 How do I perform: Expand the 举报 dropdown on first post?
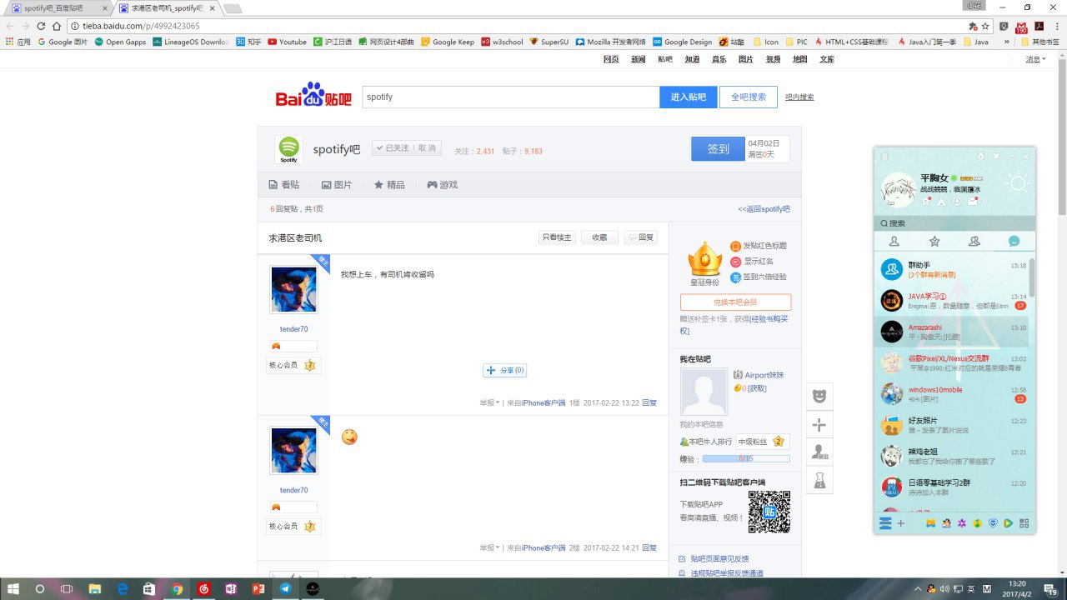click(489, 403)
